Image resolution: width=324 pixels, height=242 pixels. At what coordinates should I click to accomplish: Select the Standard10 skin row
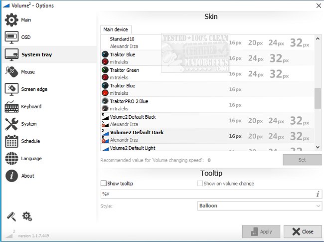point(207,42)
